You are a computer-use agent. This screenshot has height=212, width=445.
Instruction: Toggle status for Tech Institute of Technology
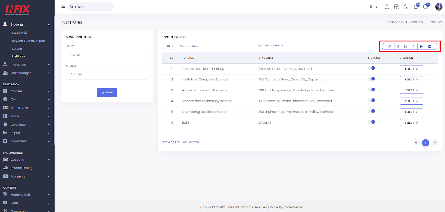tap(371, 68)
